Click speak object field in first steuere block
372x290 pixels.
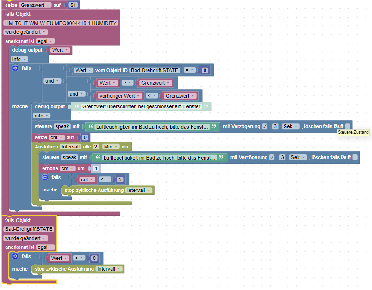point(62,126)
